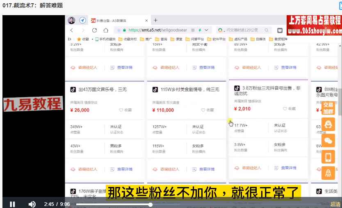Open the orange WeChat contact icon
342x208 pixels.
click(x=328, y=141)
